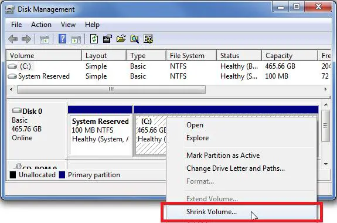Screen dimensions: 337x223
Task: Select Shrink Volume in the context menu
Action: [x=241, y=212]
